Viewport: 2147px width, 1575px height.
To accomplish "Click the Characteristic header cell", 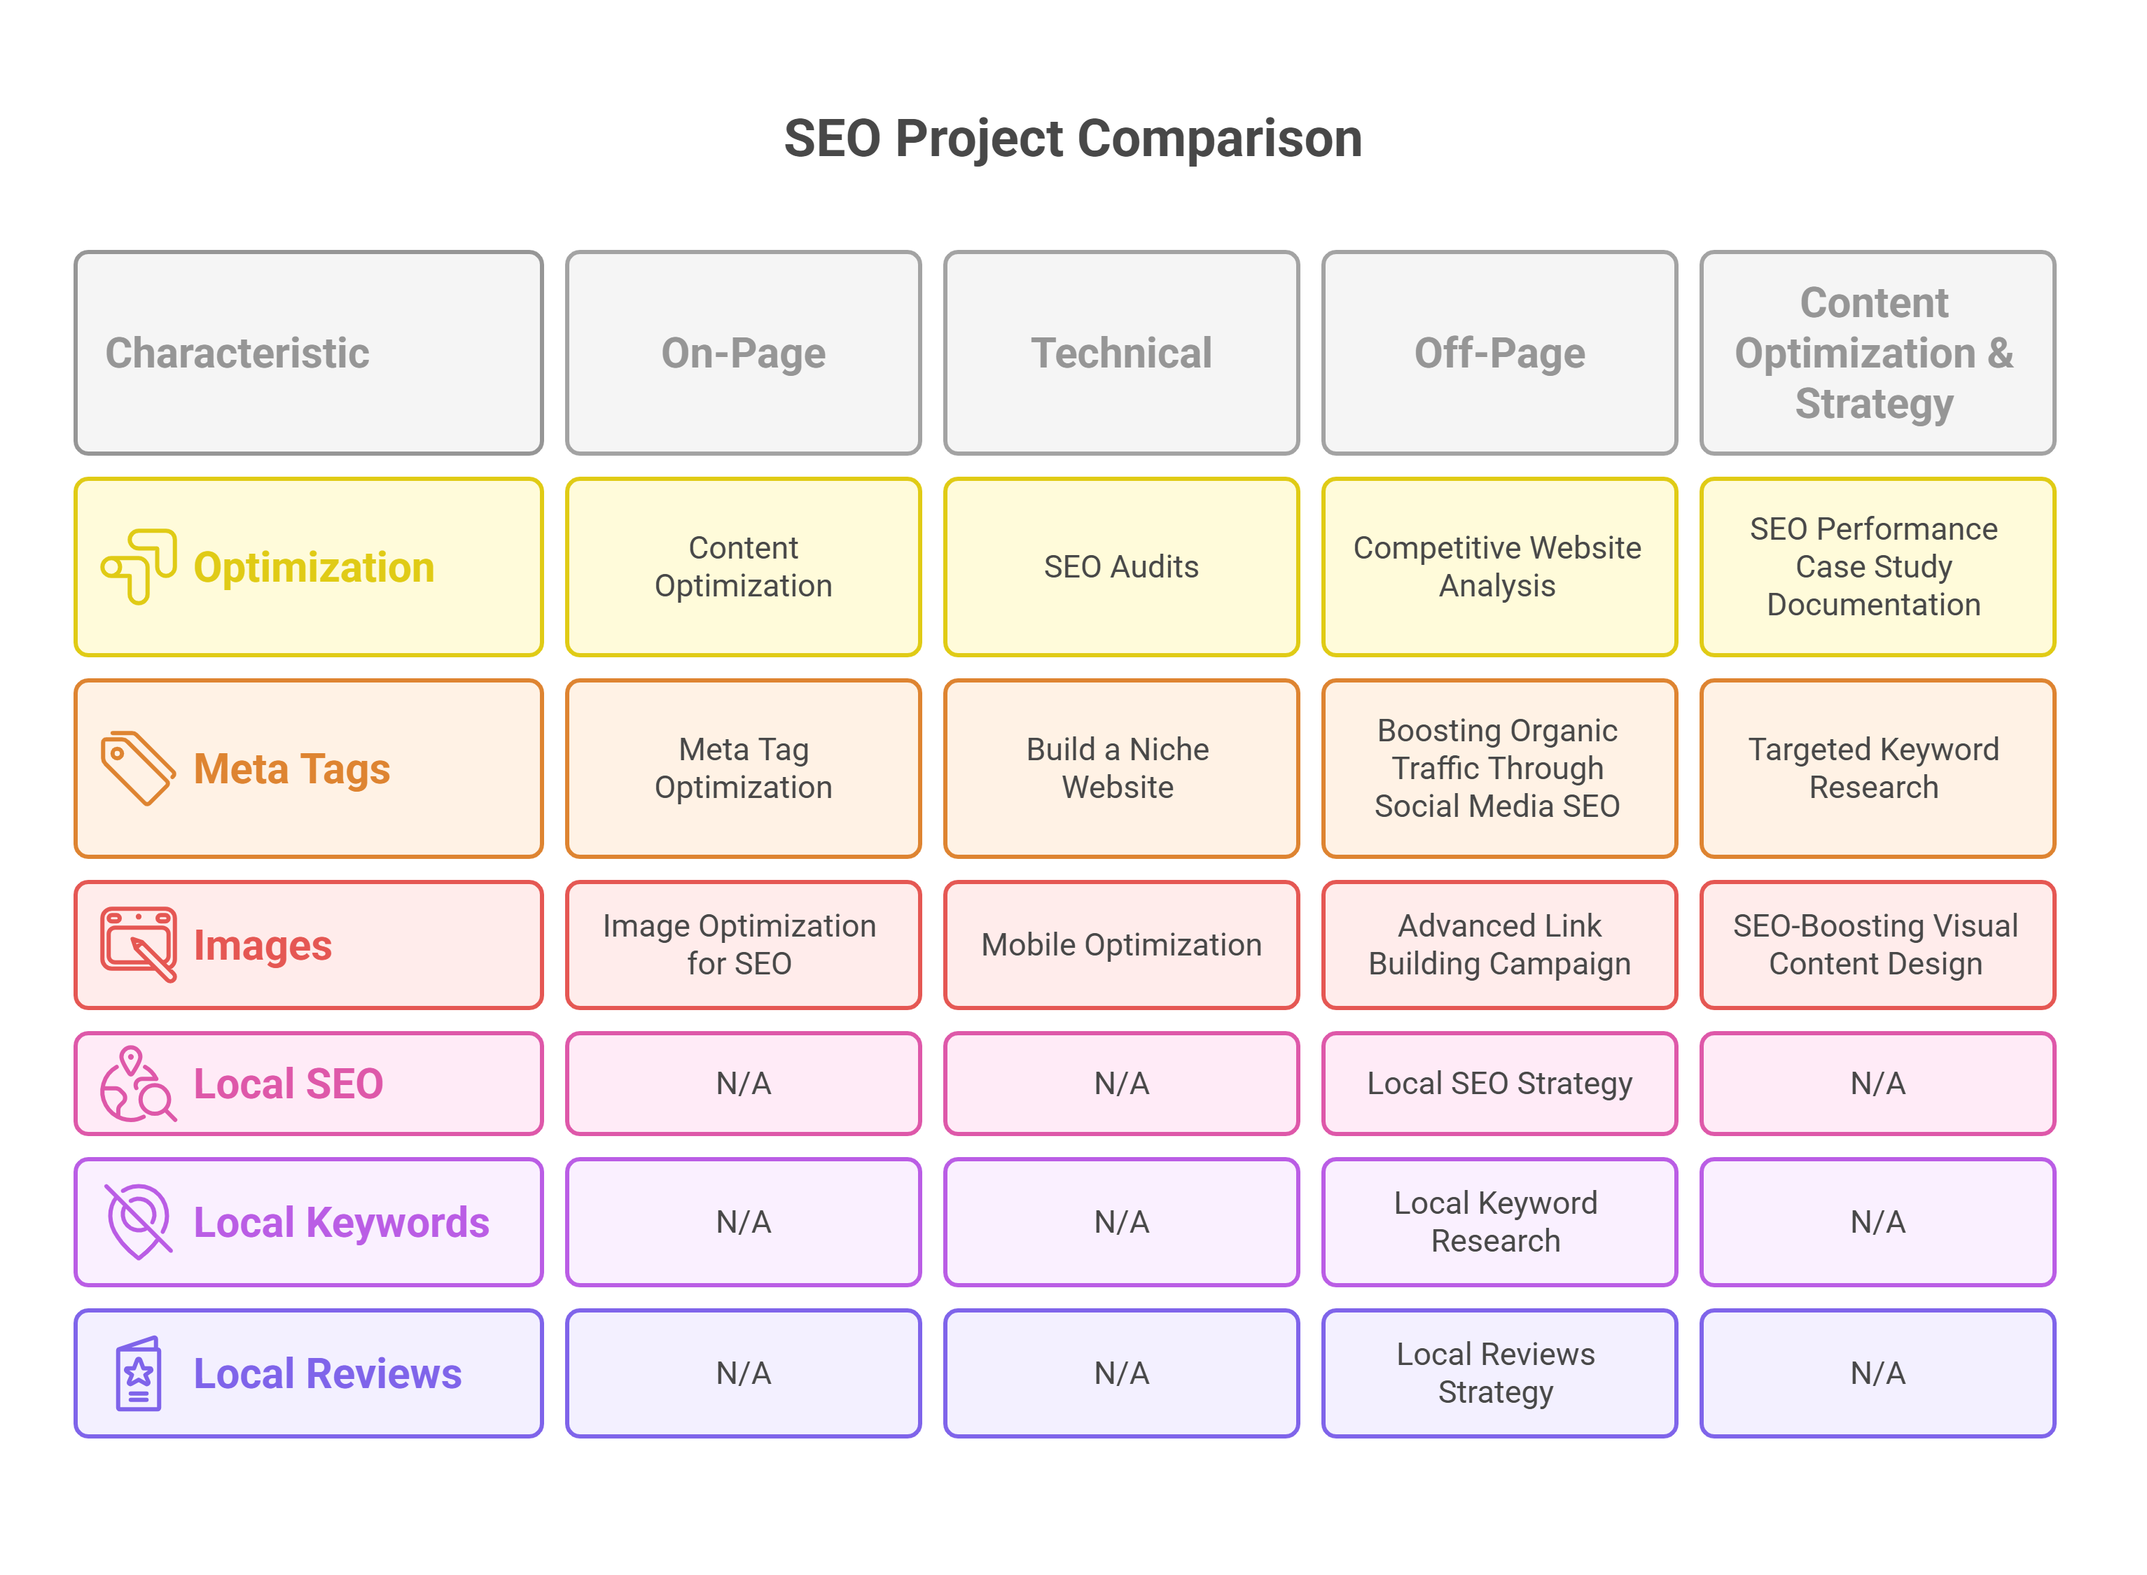I will pyautogui.click(x=308, y=353).
